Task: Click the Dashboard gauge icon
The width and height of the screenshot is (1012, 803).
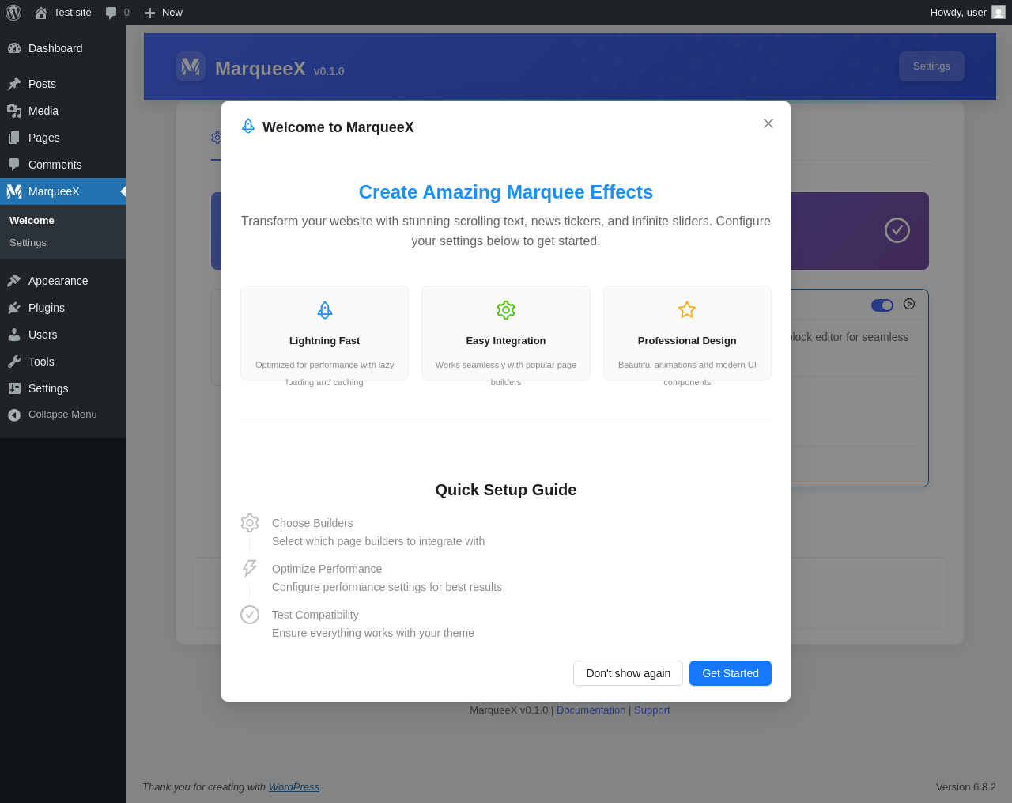Action: point(14,48)
